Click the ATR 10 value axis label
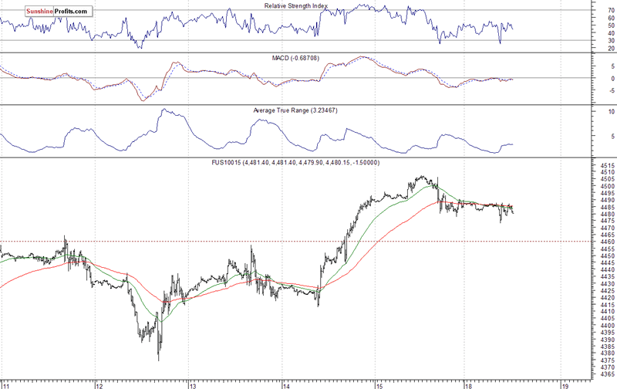The image size is (617, 389). (611, 111)
